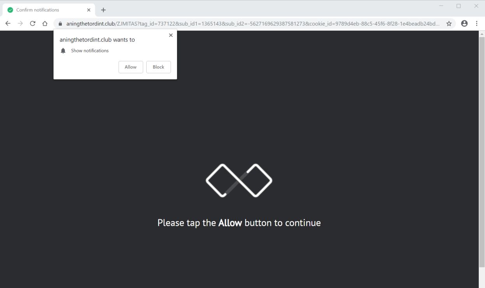
Task: Allow notifications from aningthetordint.club
Action: [x=131, y=67]
